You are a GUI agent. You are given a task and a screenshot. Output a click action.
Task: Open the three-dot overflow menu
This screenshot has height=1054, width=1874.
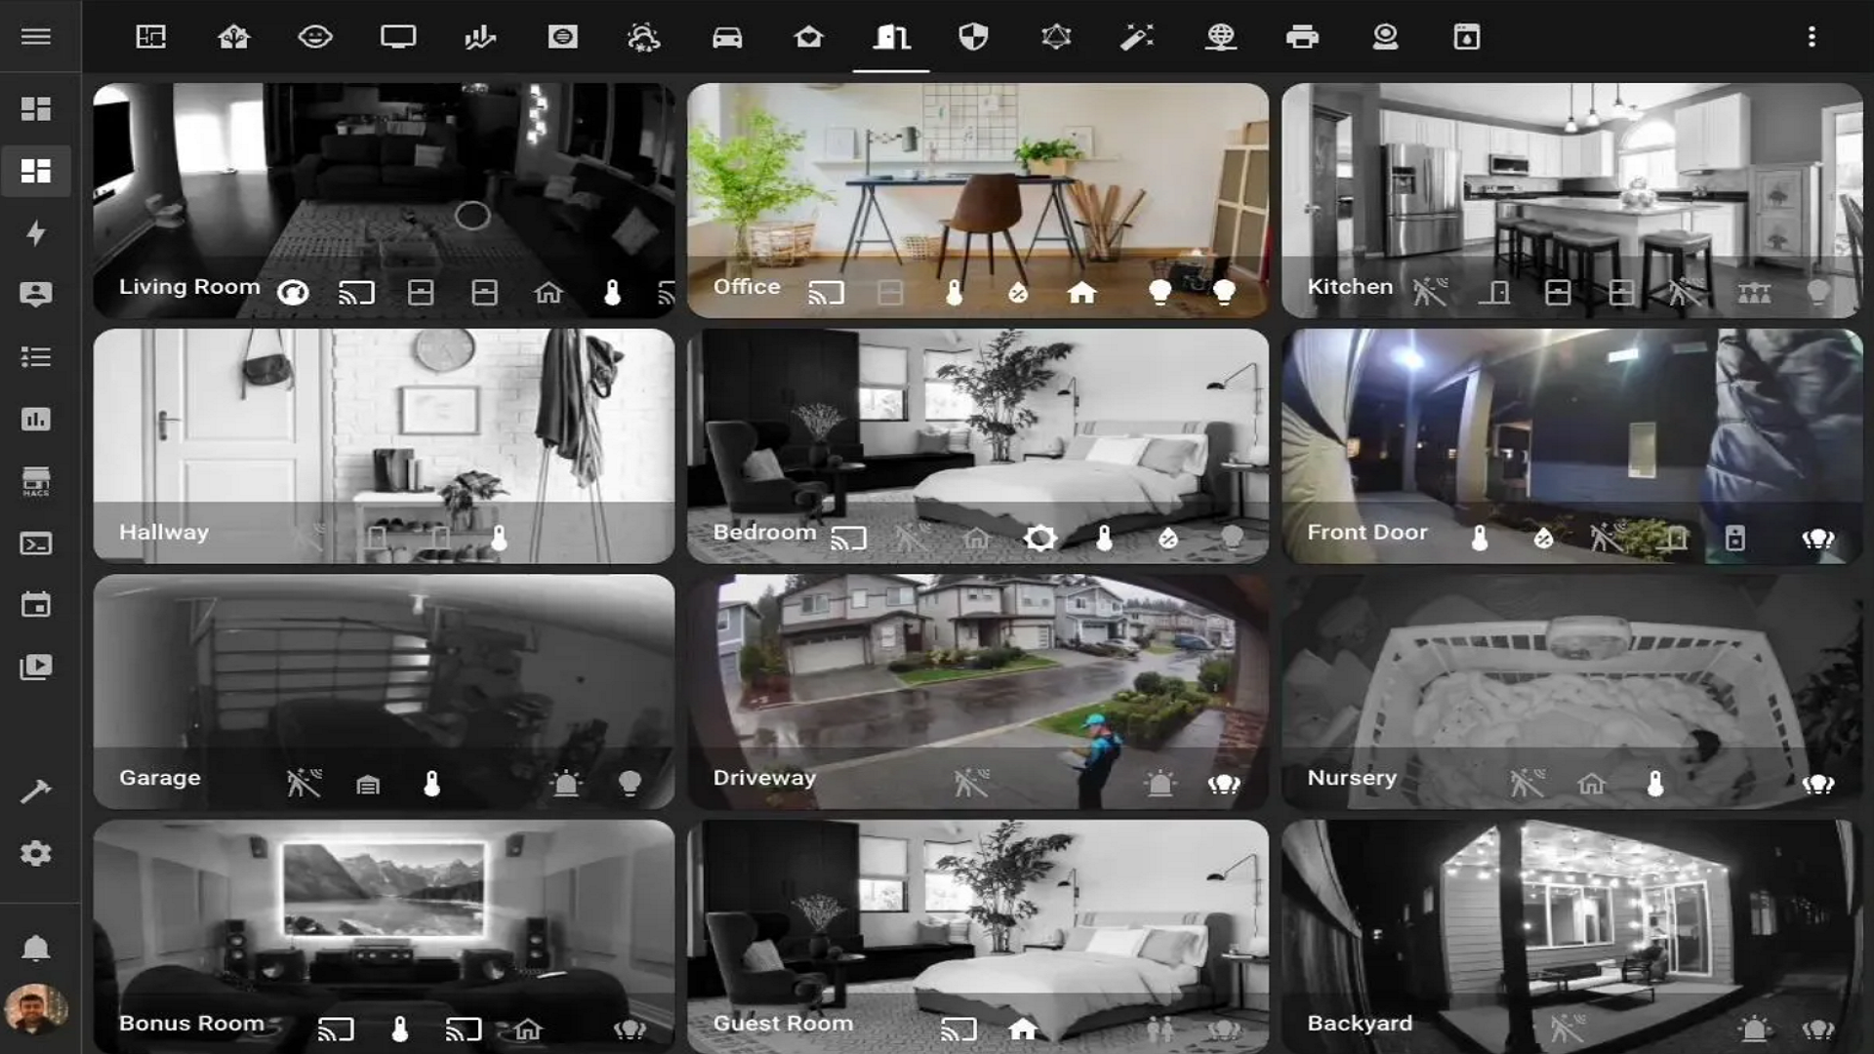click(1812, 37)
